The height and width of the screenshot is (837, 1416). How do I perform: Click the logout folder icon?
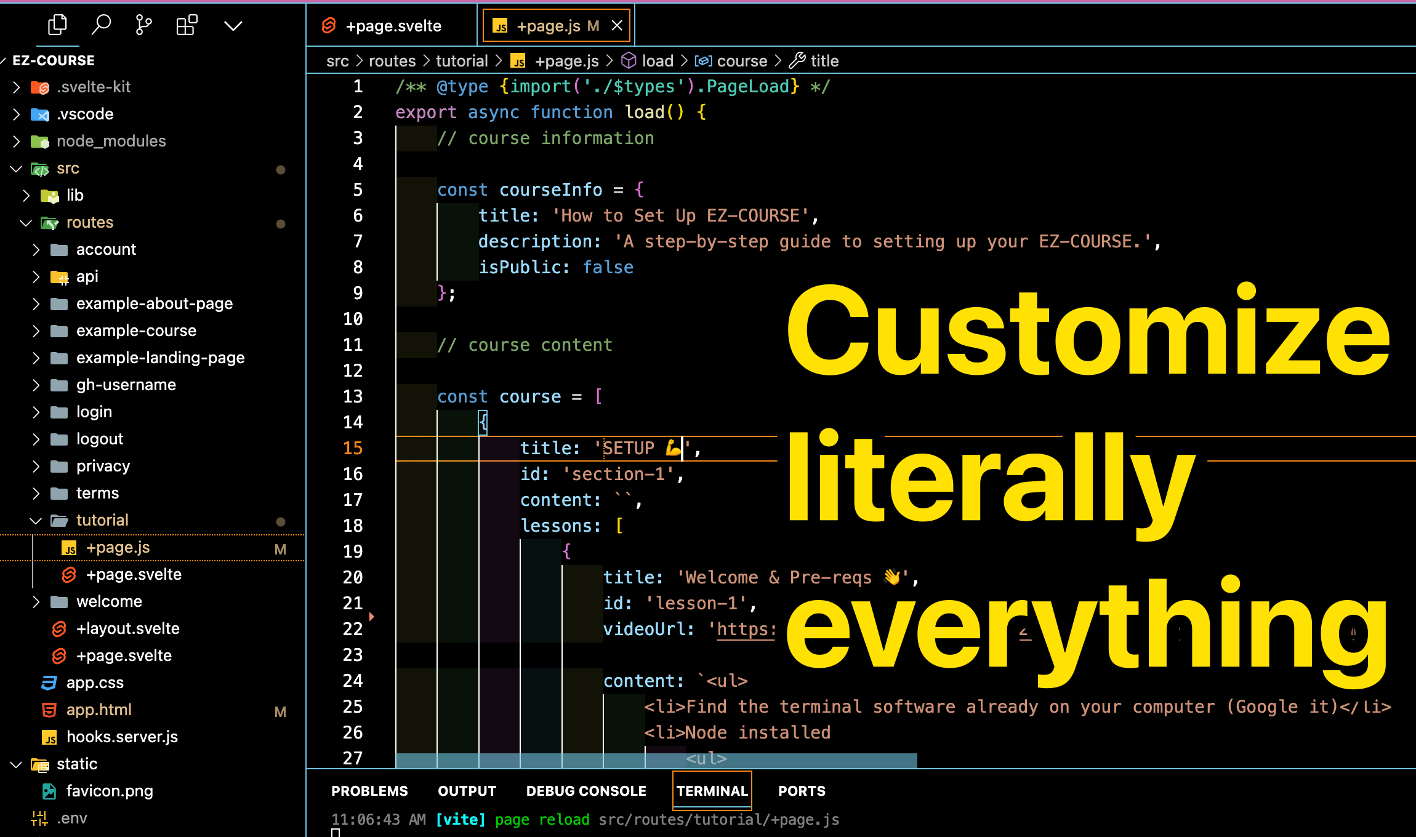point(59,439)
